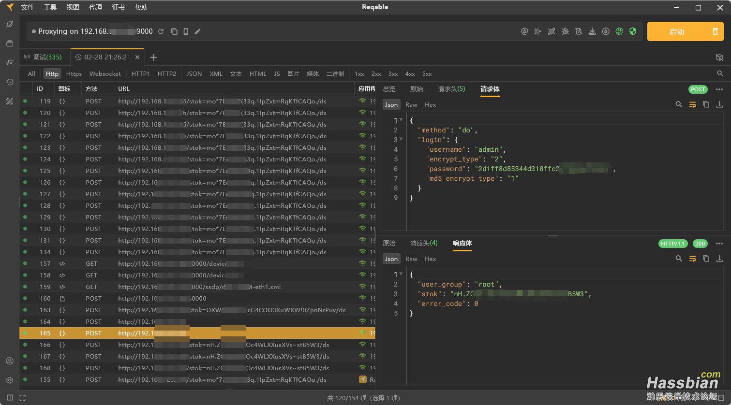This screenshot has width=731, height=405.
Task: Open the settings gear in sidebar
Action: click(10, 380)
